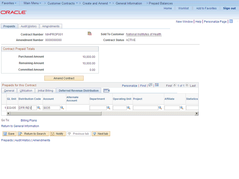Click the Previous tab button
The height and width of the screenshot is (179, 239).
point(79,134)
